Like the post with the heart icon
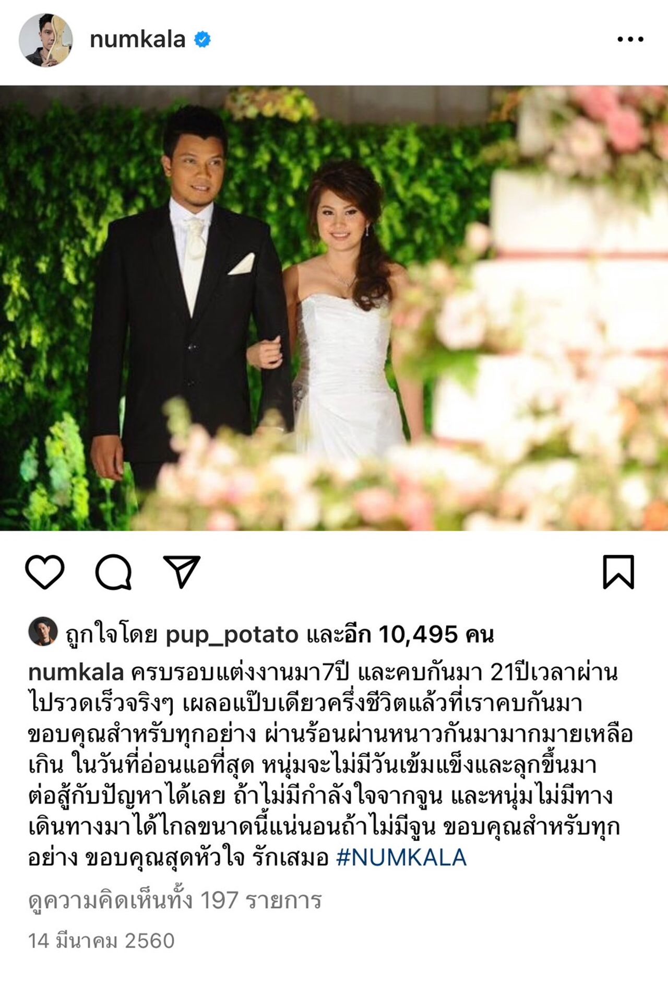The image size is (668, 992). click(x=45, y=572)
